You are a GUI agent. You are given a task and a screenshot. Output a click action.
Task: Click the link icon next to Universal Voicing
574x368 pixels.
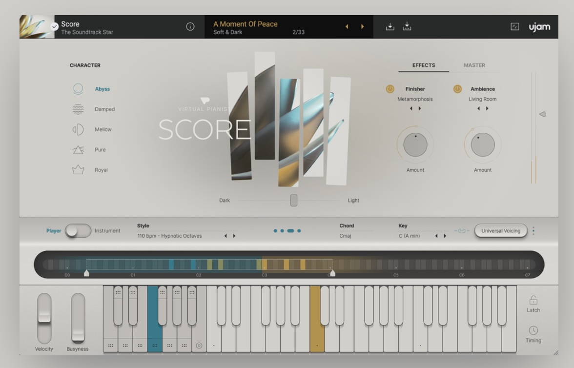pos(462,231)
